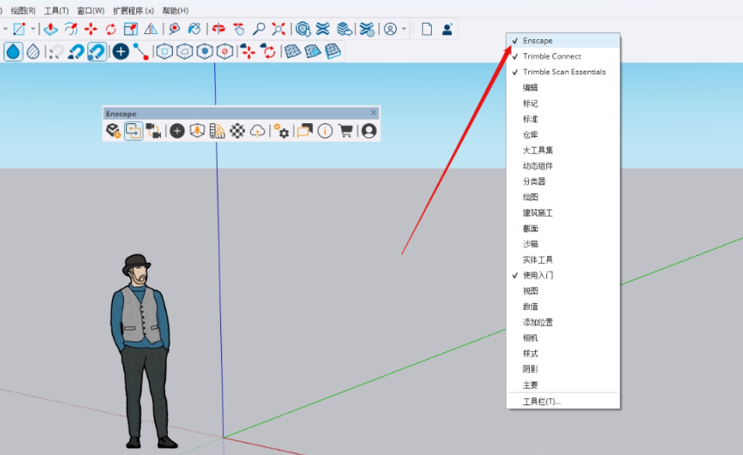Open Enscape Feedback chat icon

pyautogui.click(x=304, y=131)
